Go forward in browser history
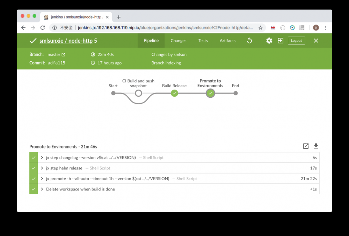Viewport: 349px width, 236px height. (x=33, y=28)
